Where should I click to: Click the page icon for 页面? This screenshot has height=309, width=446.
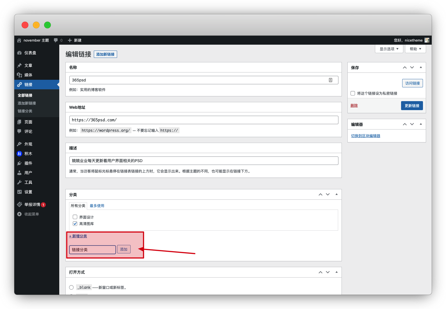(x=19, y=122)
